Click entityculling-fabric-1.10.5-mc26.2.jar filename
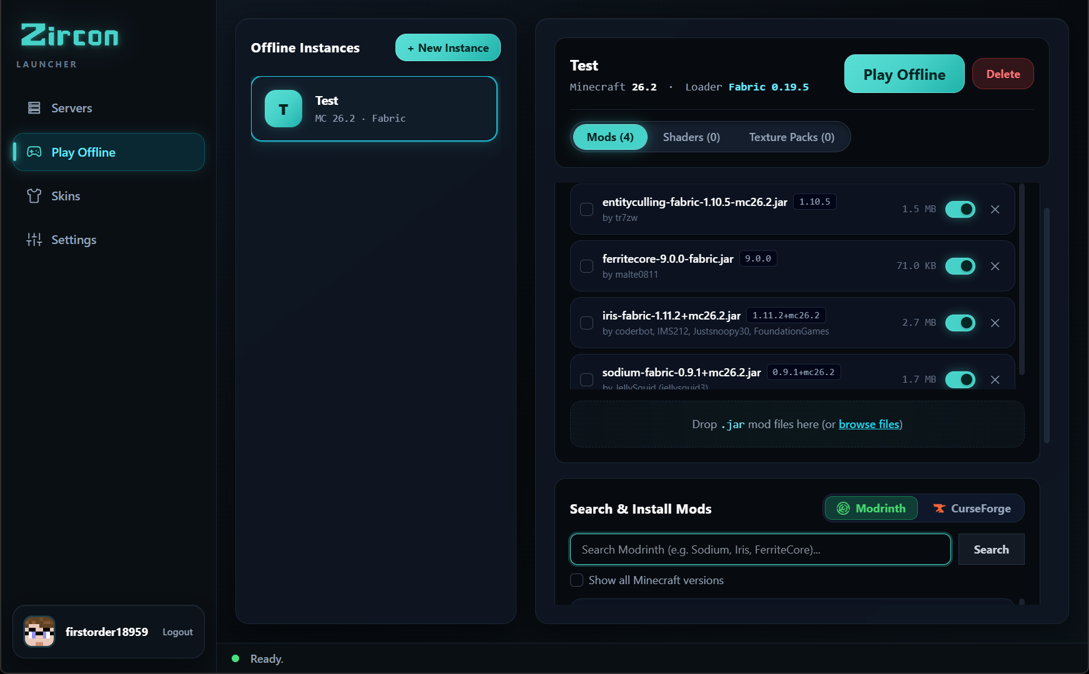This screenshot has height=674, width=1089. [x=694, y=202]
